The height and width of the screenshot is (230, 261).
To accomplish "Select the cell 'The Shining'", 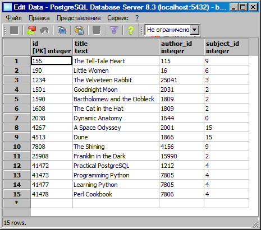I will tap(116, 147).
